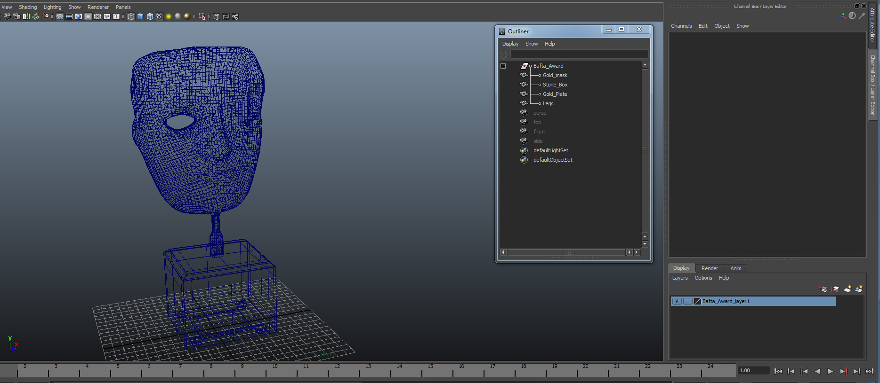Toggle the Safe Action icon
880x383 pixels.
click(107, 16)
